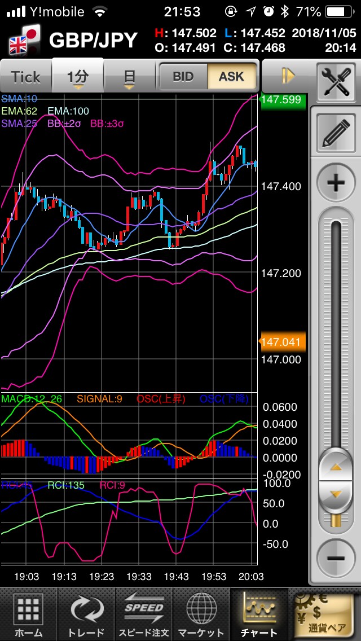
Task: Tap the high price H: 147.502
Action: pos(186,33)
